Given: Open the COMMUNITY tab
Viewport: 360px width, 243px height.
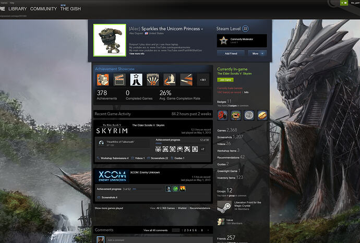Looking at the screenshot, I should (x=43, y=9).
